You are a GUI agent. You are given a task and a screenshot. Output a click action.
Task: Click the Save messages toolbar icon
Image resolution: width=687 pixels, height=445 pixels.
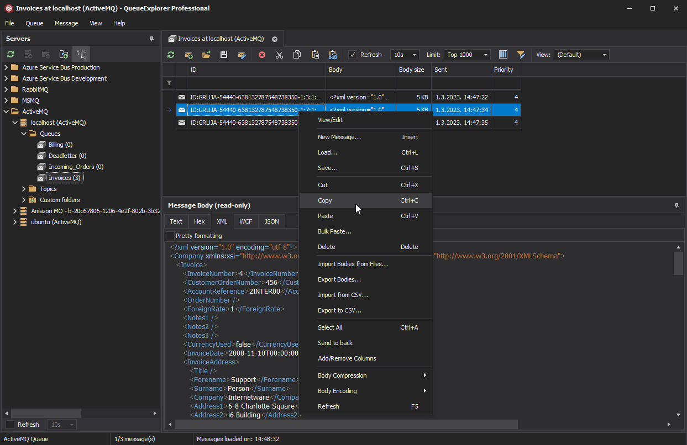click(224, 55)
